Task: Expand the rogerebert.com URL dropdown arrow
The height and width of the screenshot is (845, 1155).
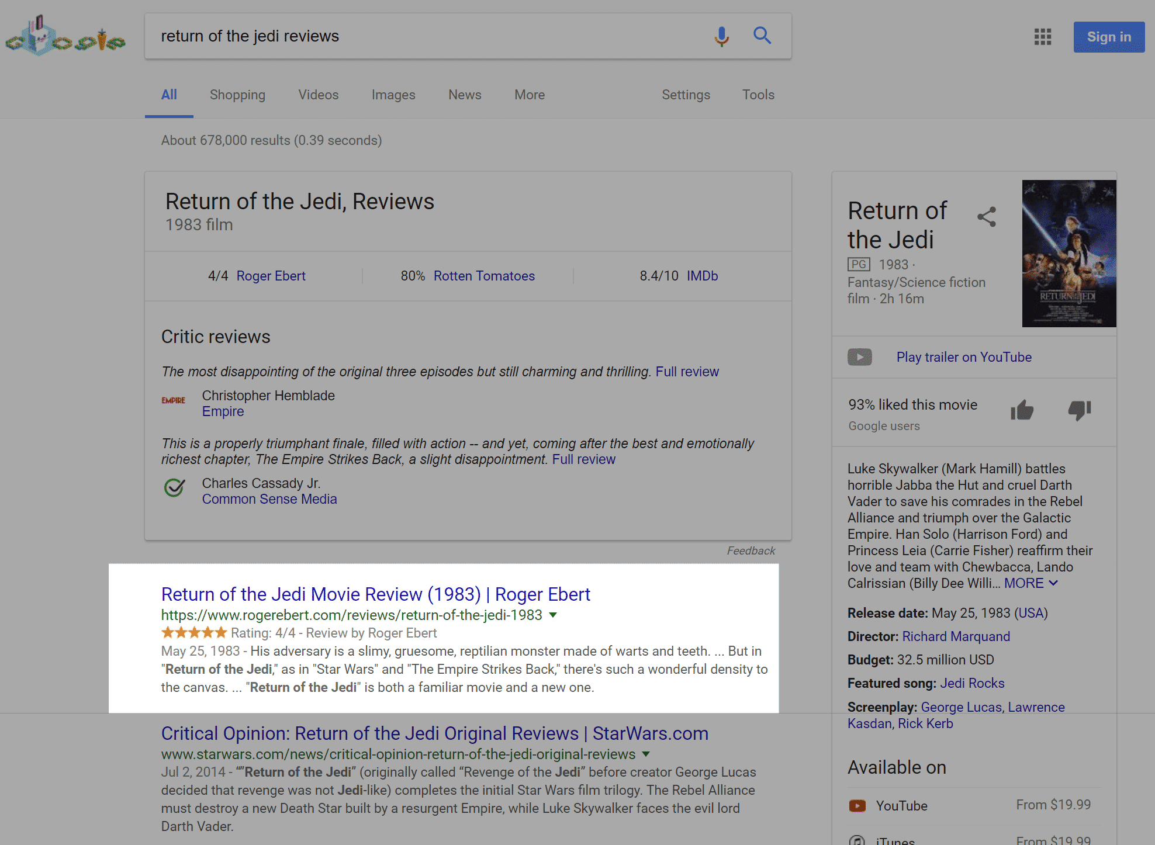Action: coord(553,615)
